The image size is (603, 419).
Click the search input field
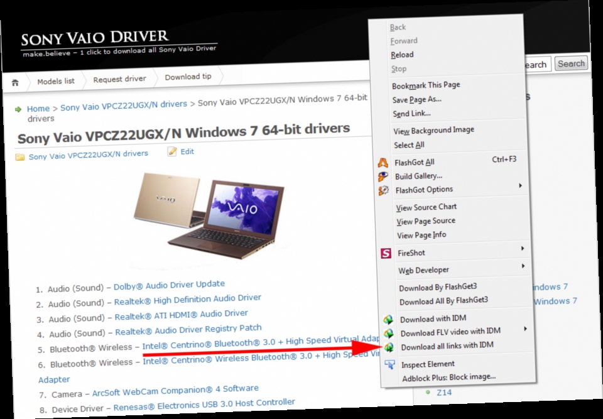click(537, 64)
